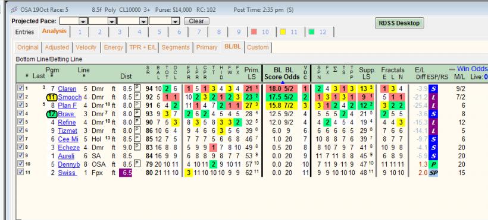Click the BL Score column header
Image resolution: width=488 pixels, height=220 pixels.
(x=273, y=73)
